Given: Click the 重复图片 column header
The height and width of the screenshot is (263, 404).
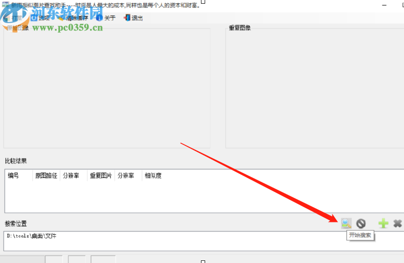Looking at the screenshot, I should 101,176.
